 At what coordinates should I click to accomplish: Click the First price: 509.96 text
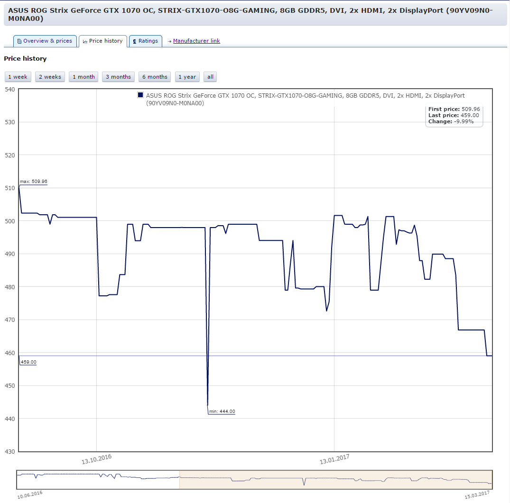click(x=454, y=109)
